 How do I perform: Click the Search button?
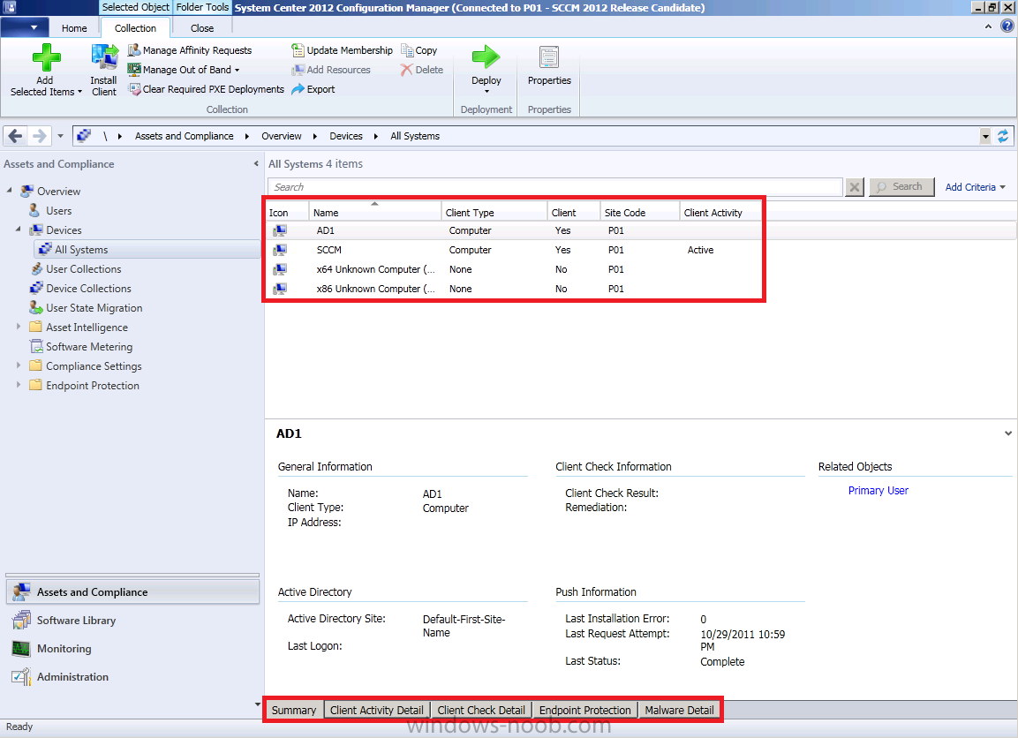tap(901, 187)
